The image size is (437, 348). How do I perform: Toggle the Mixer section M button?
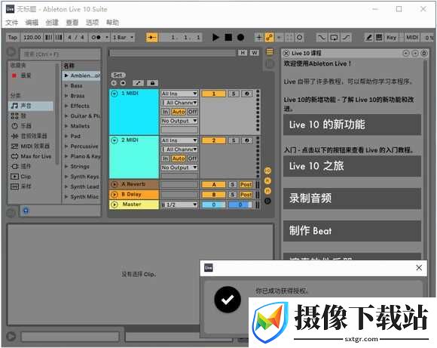pyautogui.click(x=267, y=191)
